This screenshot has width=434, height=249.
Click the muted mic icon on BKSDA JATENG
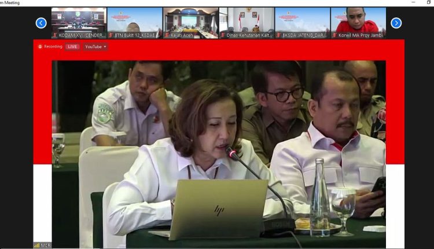tap(278, 35)
